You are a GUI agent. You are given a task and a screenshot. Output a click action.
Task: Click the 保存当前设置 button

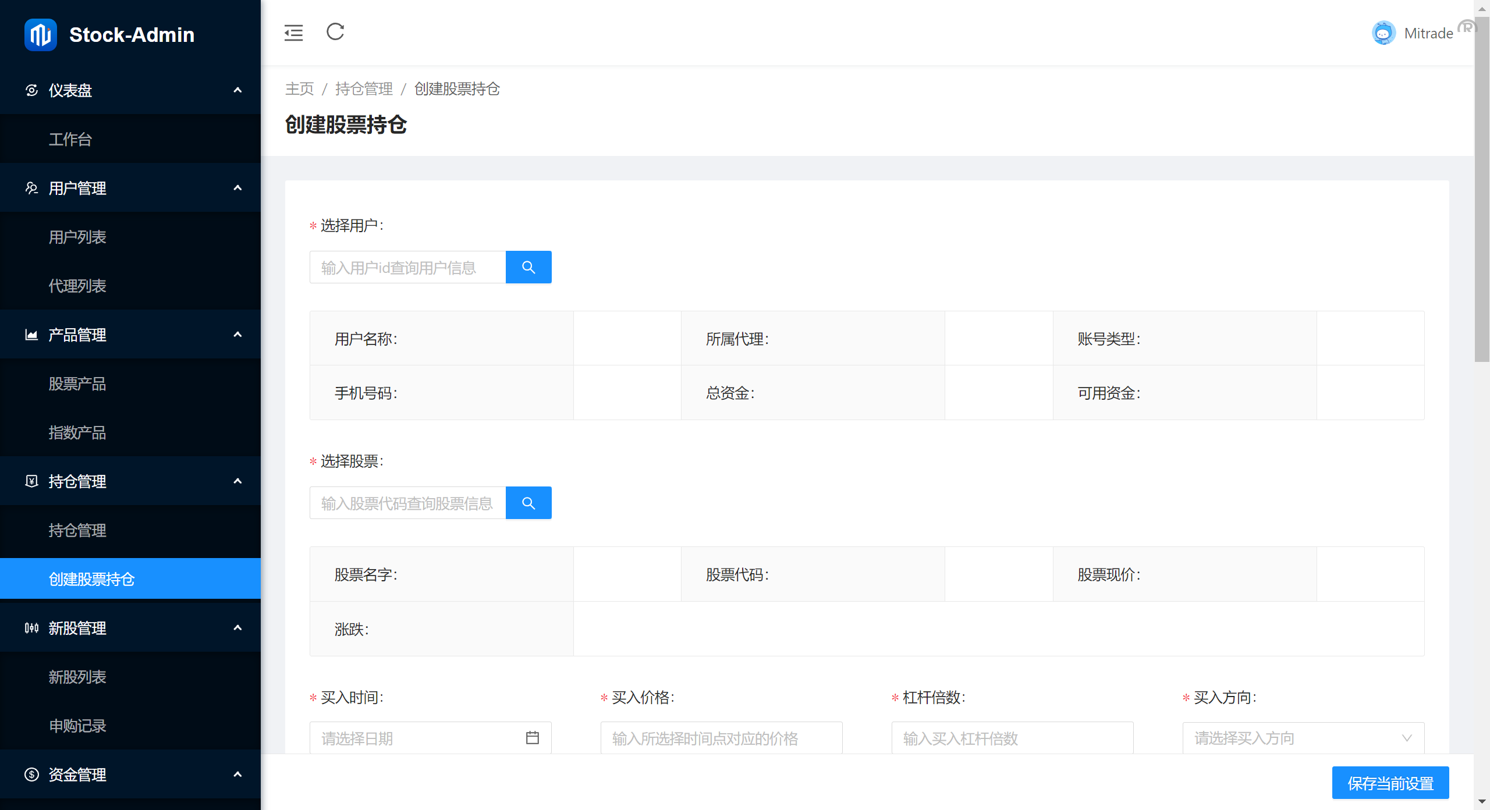click(x=1390, y=783)
